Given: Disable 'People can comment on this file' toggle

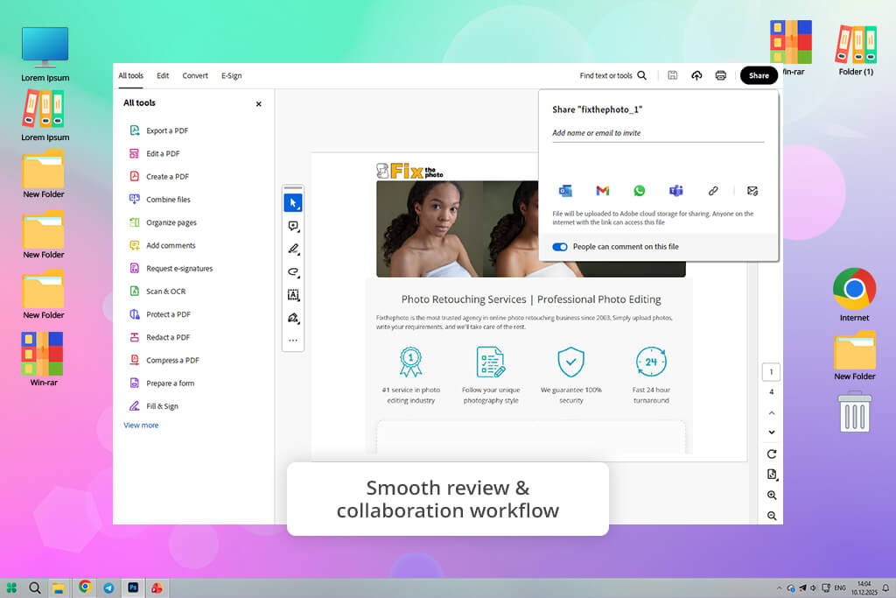Looking at the screenshot, I should click(x=560, y=247).
